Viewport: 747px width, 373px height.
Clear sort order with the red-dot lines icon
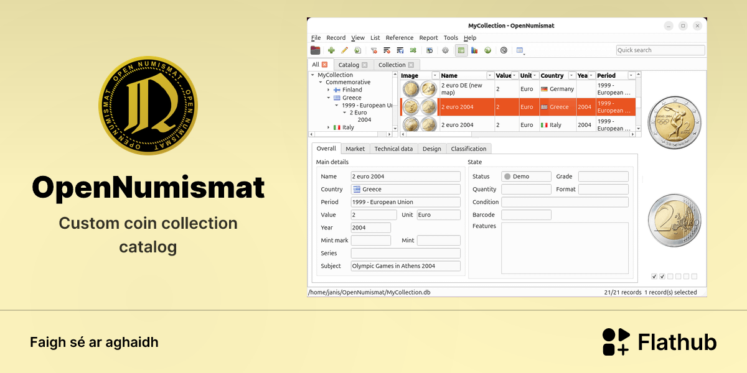[x=387, y=50]
